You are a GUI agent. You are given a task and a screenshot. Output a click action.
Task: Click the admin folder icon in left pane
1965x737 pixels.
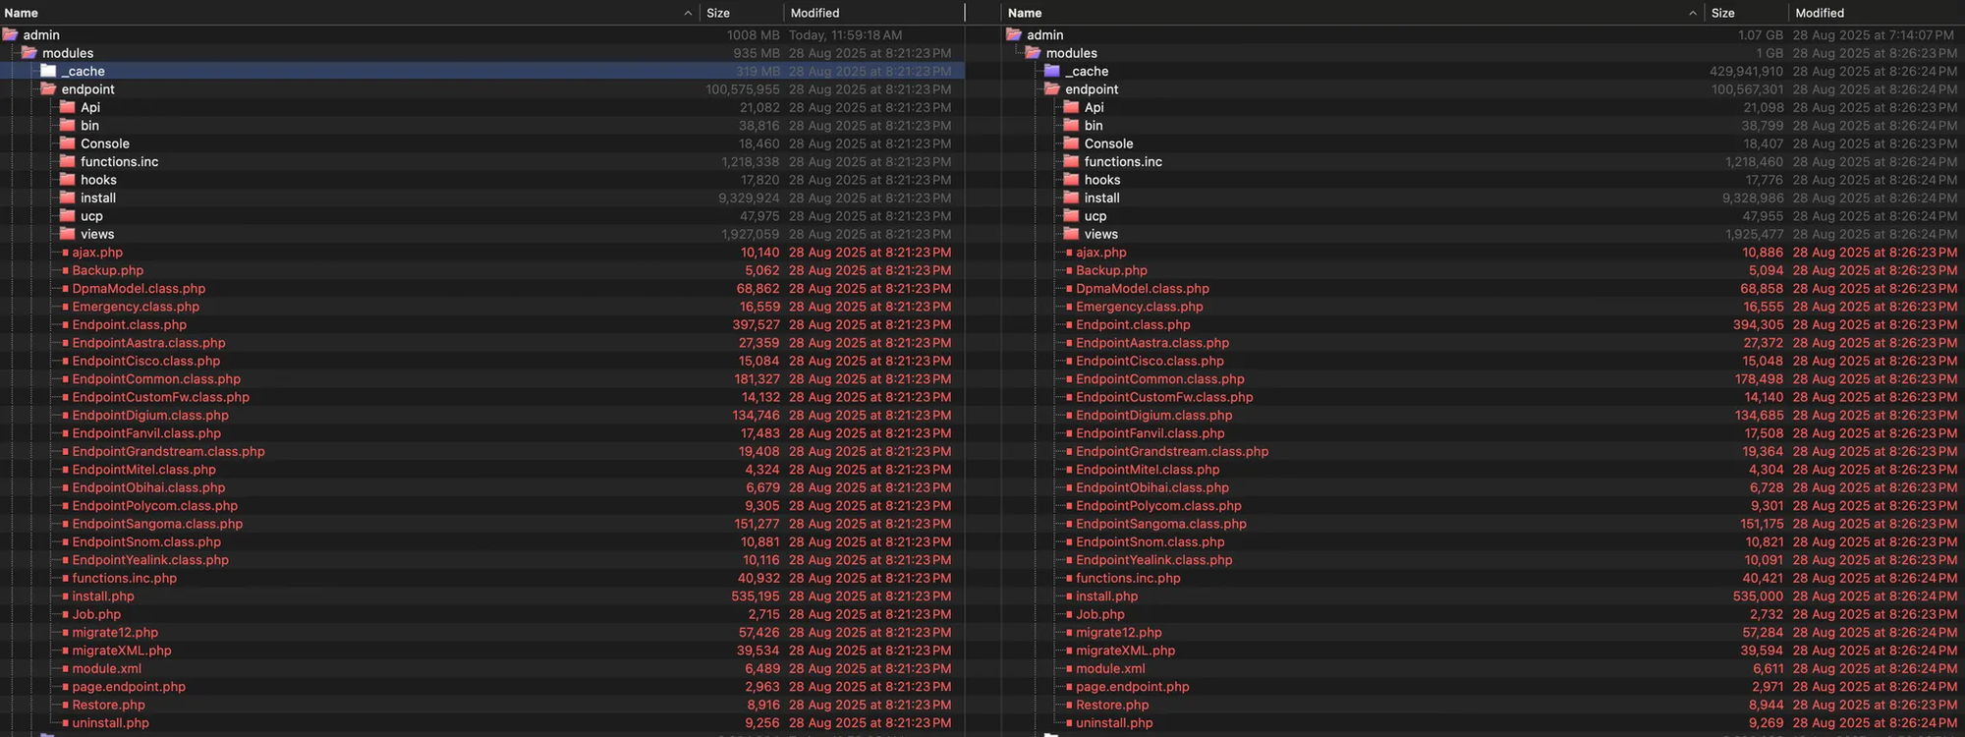point(10,34)
